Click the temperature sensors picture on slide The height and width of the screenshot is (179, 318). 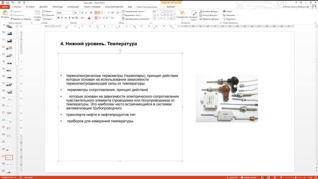pos(227,98)
